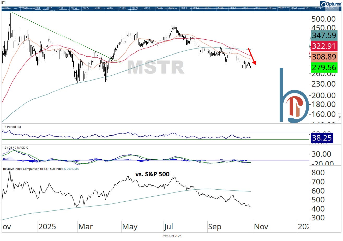
Task: Jump to 2008 in the timeline navigator
Action: coord(122,8)
